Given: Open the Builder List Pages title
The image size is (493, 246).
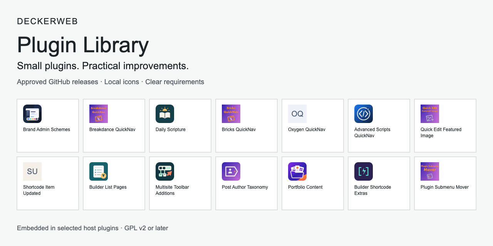Looking at the screenshot, I should point(108,187).
